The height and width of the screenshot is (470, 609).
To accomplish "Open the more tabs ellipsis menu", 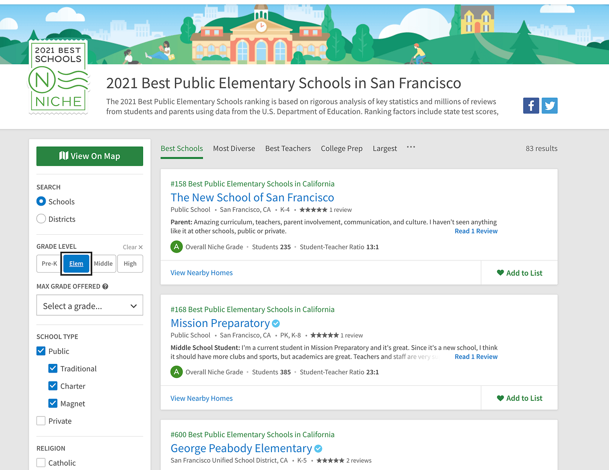I will click(411, 147).
